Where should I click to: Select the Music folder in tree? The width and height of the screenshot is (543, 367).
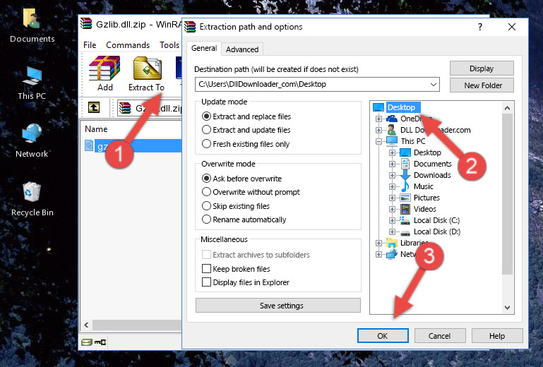(x=423, y=186)
